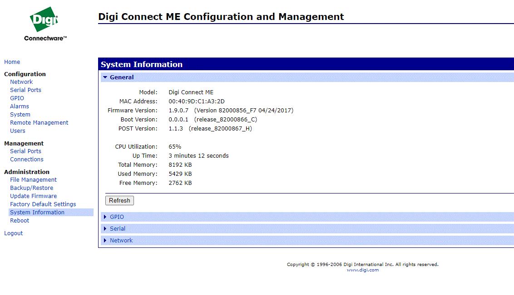Open the GPIO configuration link in the sidebar
Viewport: 514px width, 295px height.
pos(17,98)
